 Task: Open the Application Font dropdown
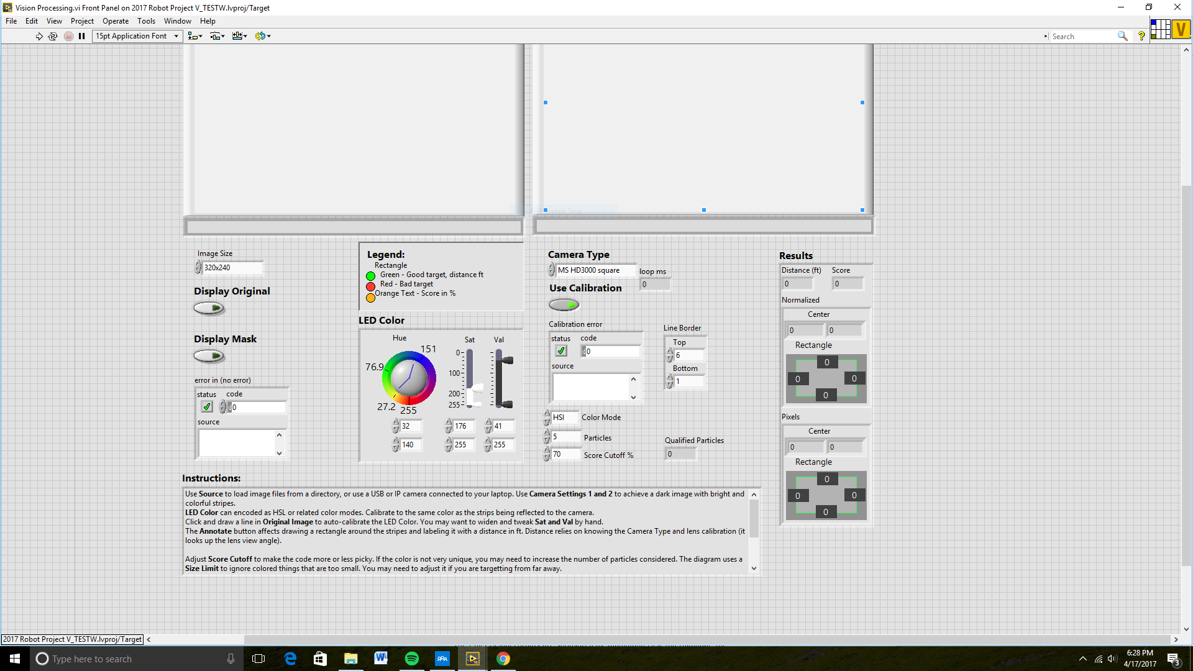tap(137, 36)
